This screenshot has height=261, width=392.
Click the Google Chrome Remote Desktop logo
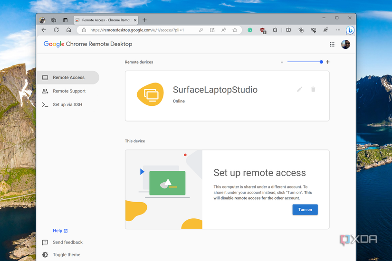[x=88, y=44]
